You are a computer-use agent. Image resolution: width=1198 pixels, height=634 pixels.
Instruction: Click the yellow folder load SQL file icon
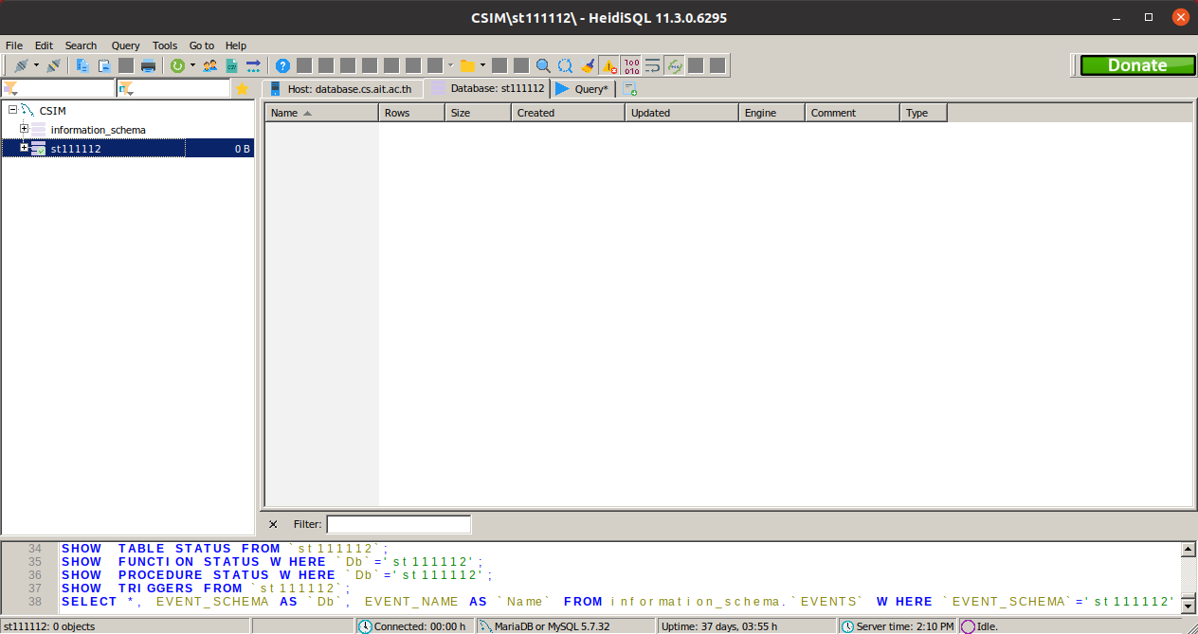tap(467, 65)
